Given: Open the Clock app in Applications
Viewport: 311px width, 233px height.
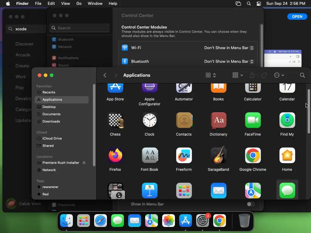Looking at the screenshot, I should click(x=149, y=120).
